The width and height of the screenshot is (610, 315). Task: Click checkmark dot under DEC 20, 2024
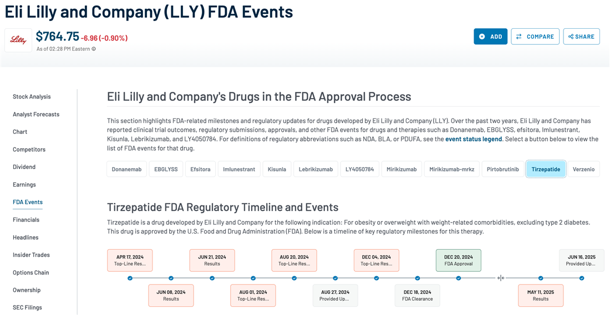pos(459,278)
